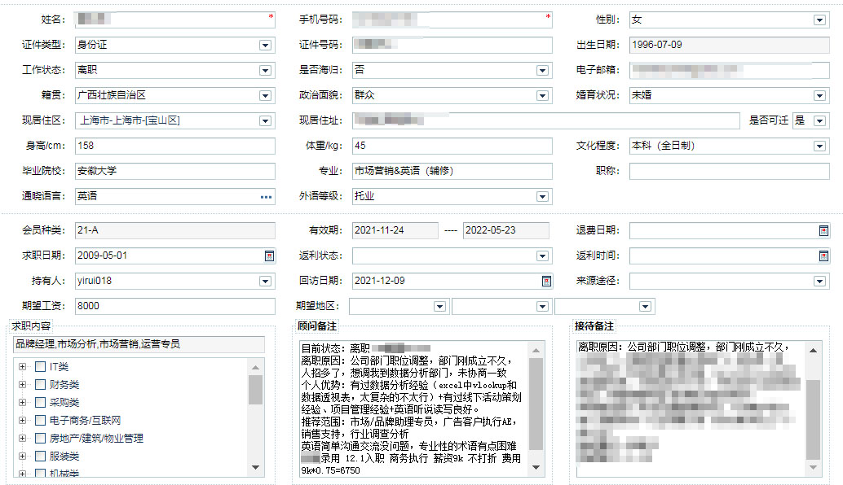This screenshot has height=485, width=843.
Task: Open the 是否海归 dropdown
Action: tap(542, 71)
